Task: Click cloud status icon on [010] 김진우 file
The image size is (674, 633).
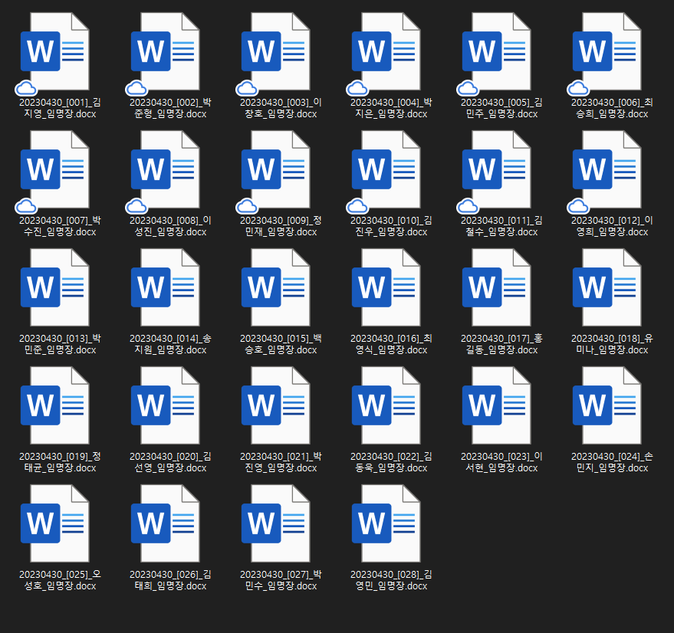Action: [x=357, y=207]
